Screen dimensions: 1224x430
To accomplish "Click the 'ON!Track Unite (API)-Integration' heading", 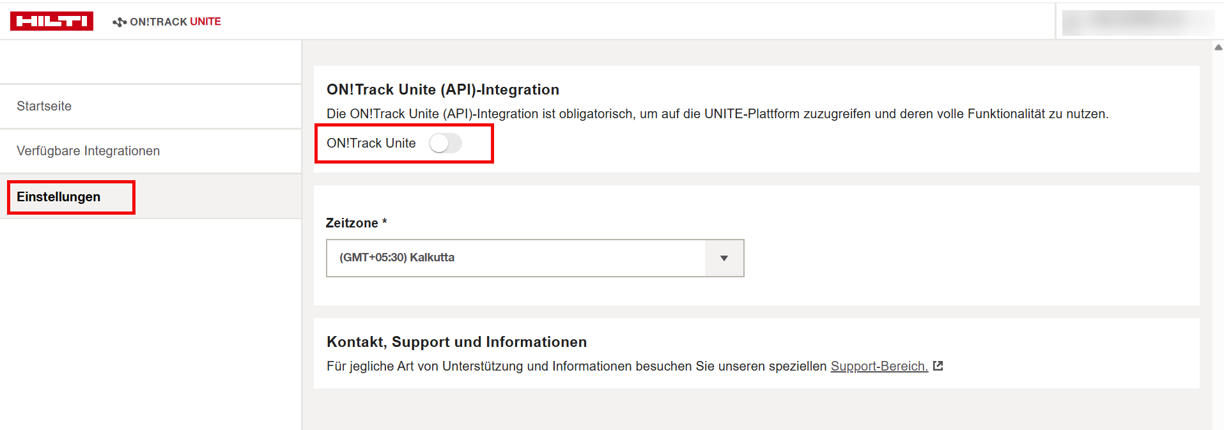I will pos(442,89).
